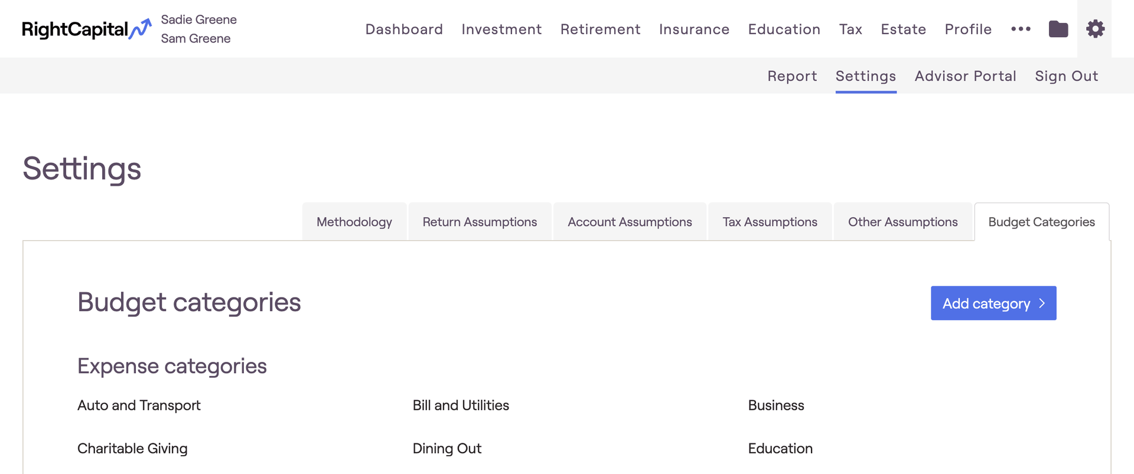This screenshot has width=1134, height=474.
Task: Open the folder vault icon
Action: [x=1058, y=29]
